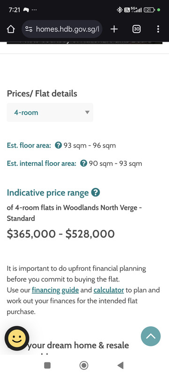Screen dimensions: 169x376
Task: Tap the site info icon in address bar
Action: tap(29, 29)
